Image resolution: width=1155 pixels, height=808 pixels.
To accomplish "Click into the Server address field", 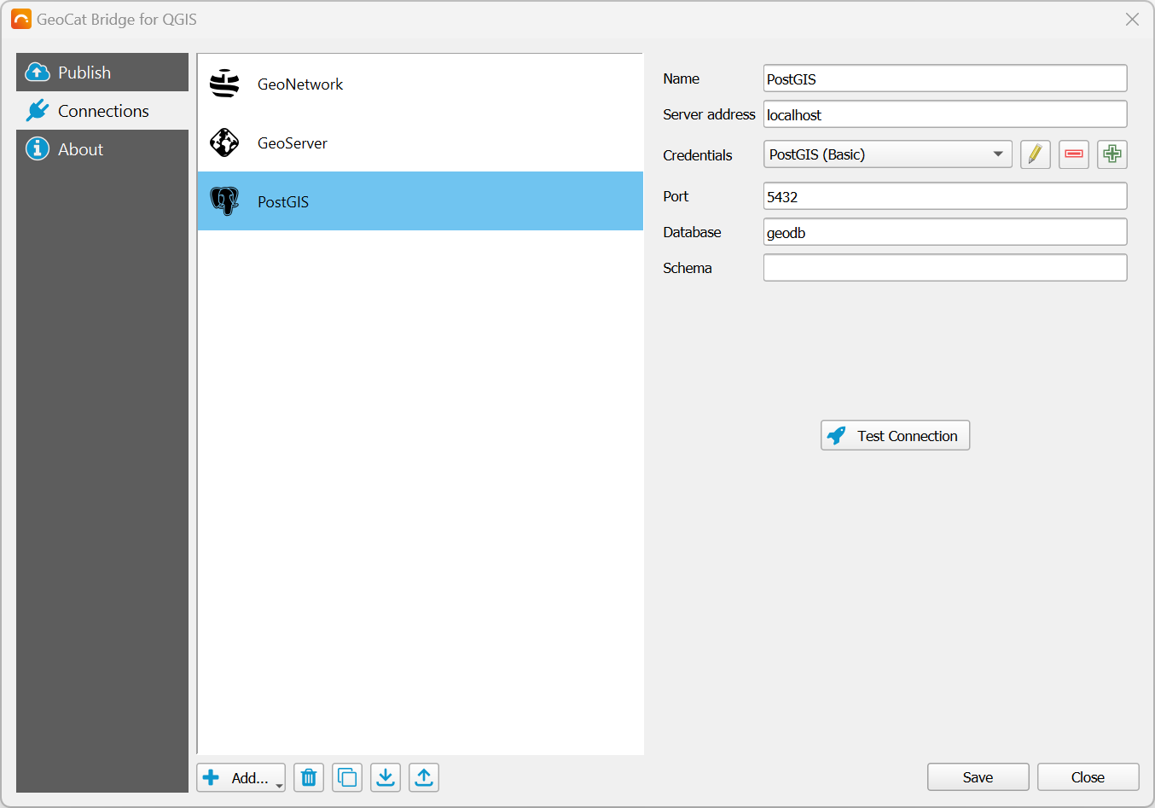I will click(x=944, y=115).
